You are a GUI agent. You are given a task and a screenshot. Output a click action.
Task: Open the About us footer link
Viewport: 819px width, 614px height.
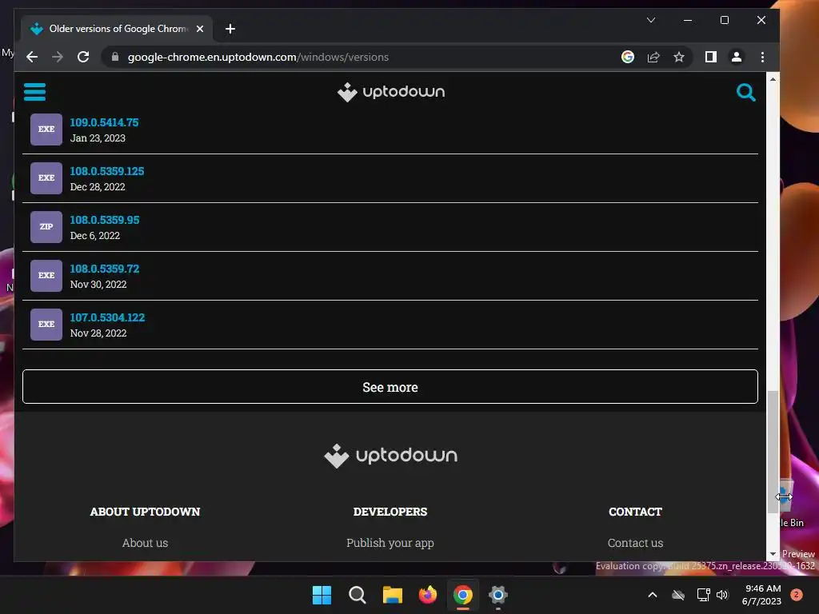(x=146, y=543)
